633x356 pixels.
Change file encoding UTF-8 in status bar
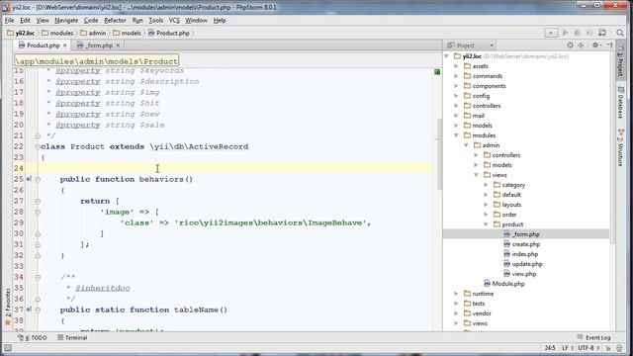click(x=588, y=348)
